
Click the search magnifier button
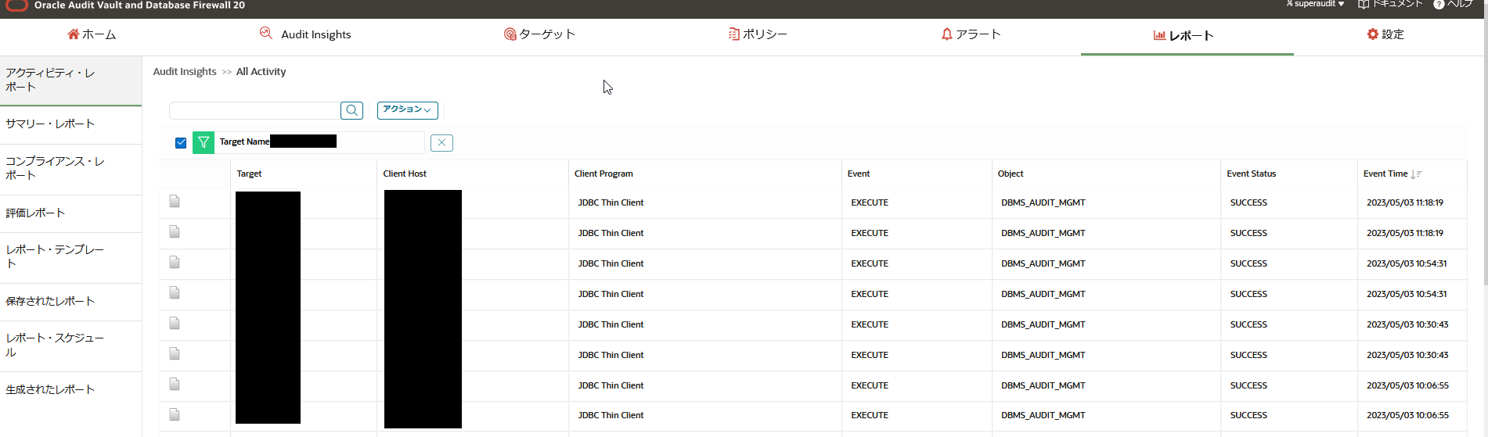click(352, 110)
